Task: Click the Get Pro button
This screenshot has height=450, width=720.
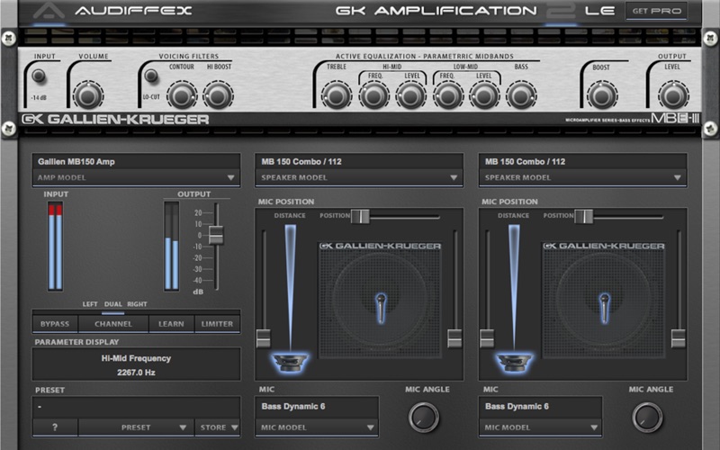Action: click(656, 11)
